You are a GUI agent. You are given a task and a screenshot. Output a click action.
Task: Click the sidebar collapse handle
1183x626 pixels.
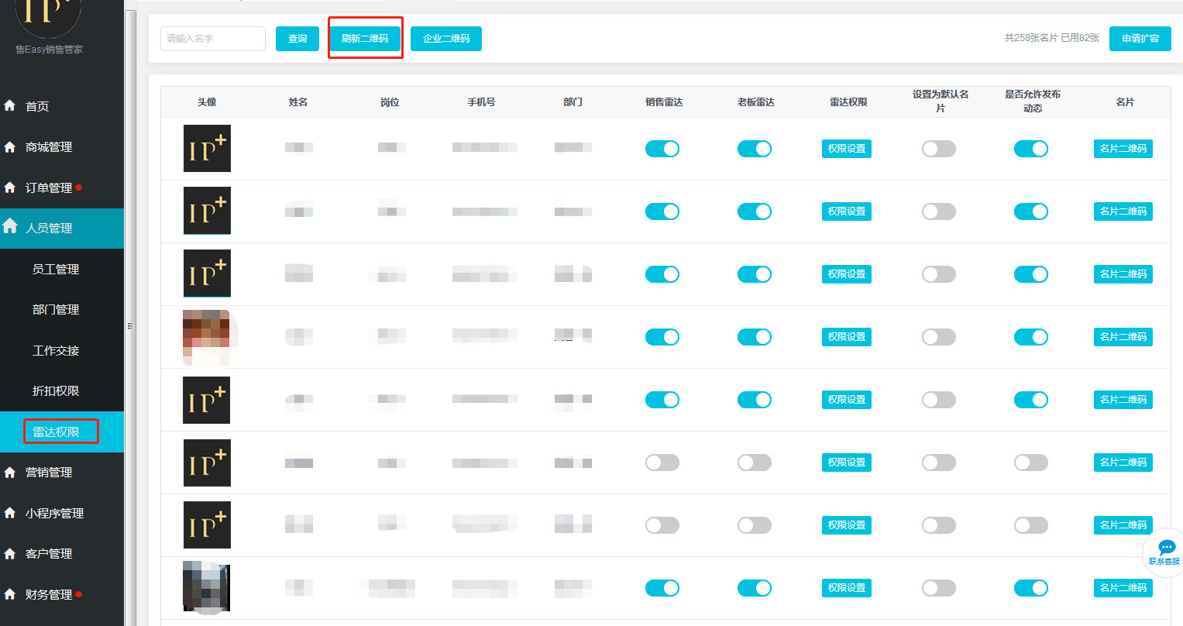pos(130,326)
